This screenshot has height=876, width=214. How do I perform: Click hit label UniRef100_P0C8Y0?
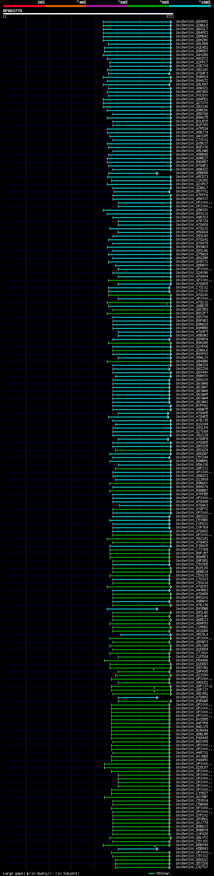(x=192, y=96)
